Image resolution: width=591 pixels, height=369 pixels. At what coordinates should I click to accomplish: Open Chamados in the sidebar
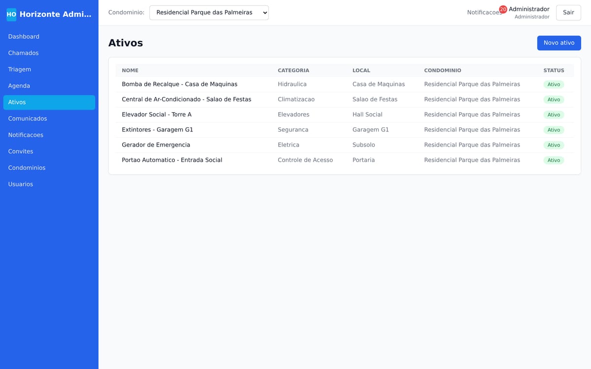pos(49,53)
